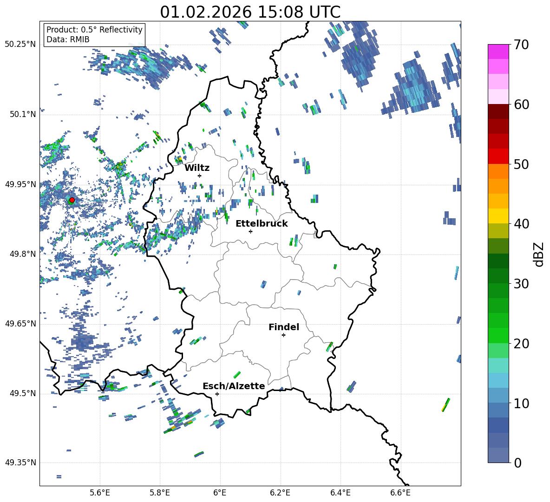Click the 50.25°N latitude label

(20, 45)
